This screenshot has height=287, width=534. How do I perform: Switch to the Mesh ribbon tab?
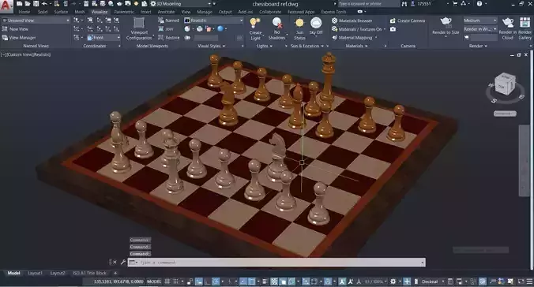[80, 12]
